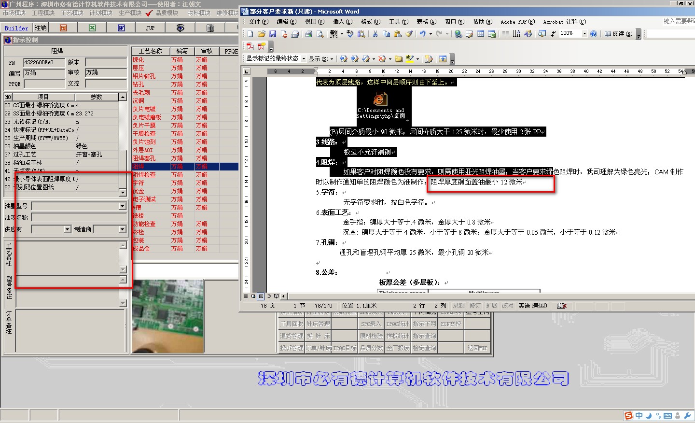Click the Word export icon in Builder toolbar
Viewport: 695px width, 423px height.
click(x=121, y=28)
